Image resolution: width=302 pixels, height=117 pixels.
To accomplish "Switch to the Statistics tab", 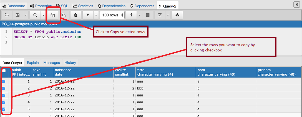I will [x=83, y=6].
